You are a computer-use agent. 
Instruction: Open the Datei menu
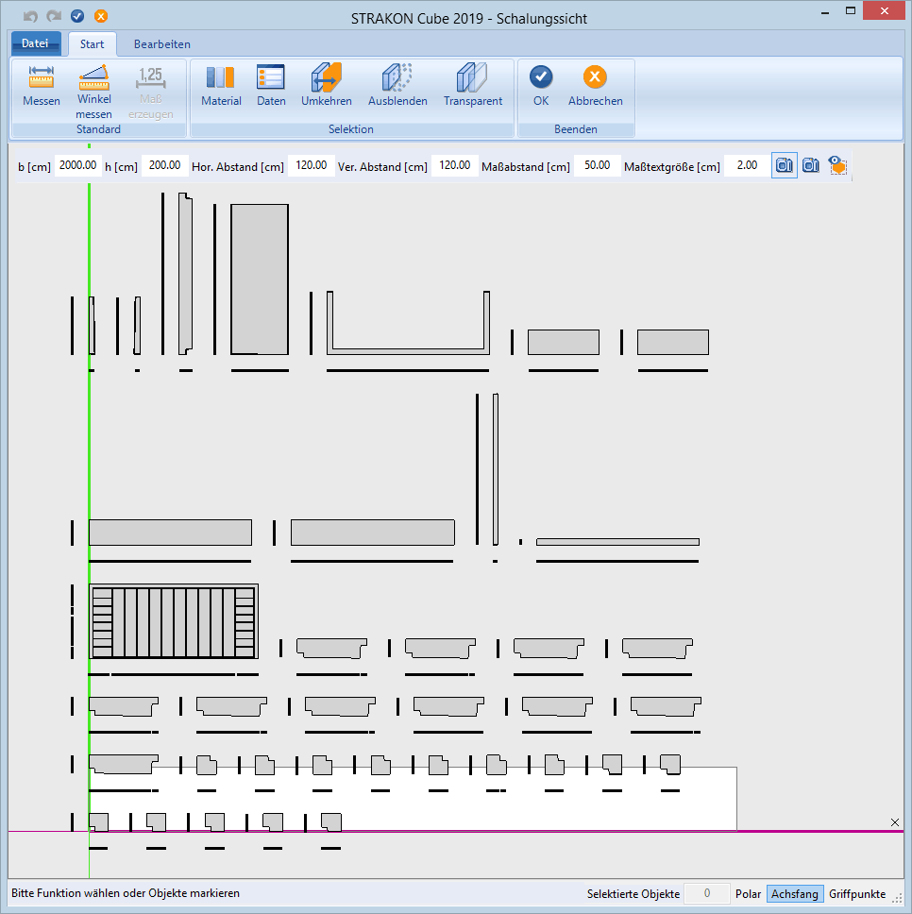point(35,43)
